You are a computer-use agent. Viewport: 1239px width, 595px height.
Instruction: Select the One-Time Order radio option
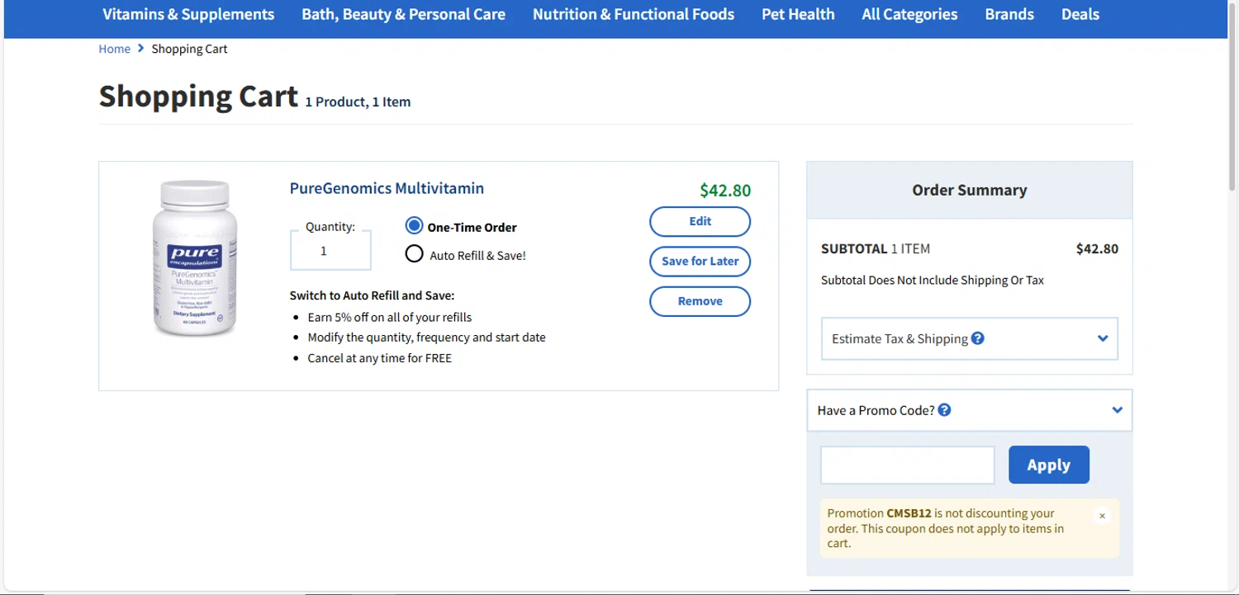click(x=415, y=227)
